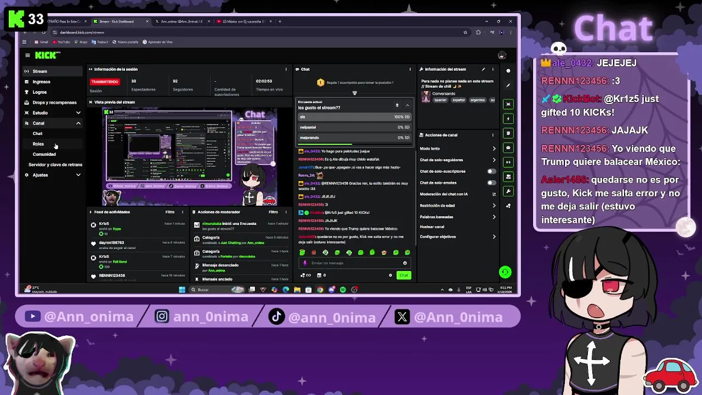The image size is (702, 395).
Task: Open Filtro in Feed de actividades
Action: (170, 212)
